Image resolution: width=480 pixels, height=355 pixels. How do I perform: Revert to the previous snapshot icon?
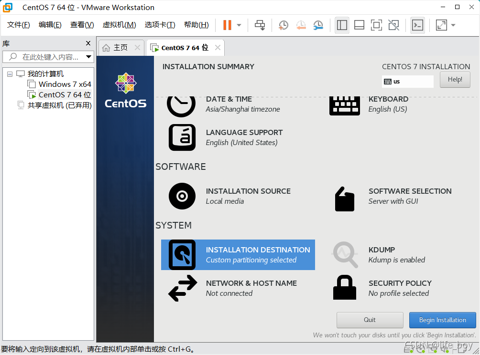point(301,25)
